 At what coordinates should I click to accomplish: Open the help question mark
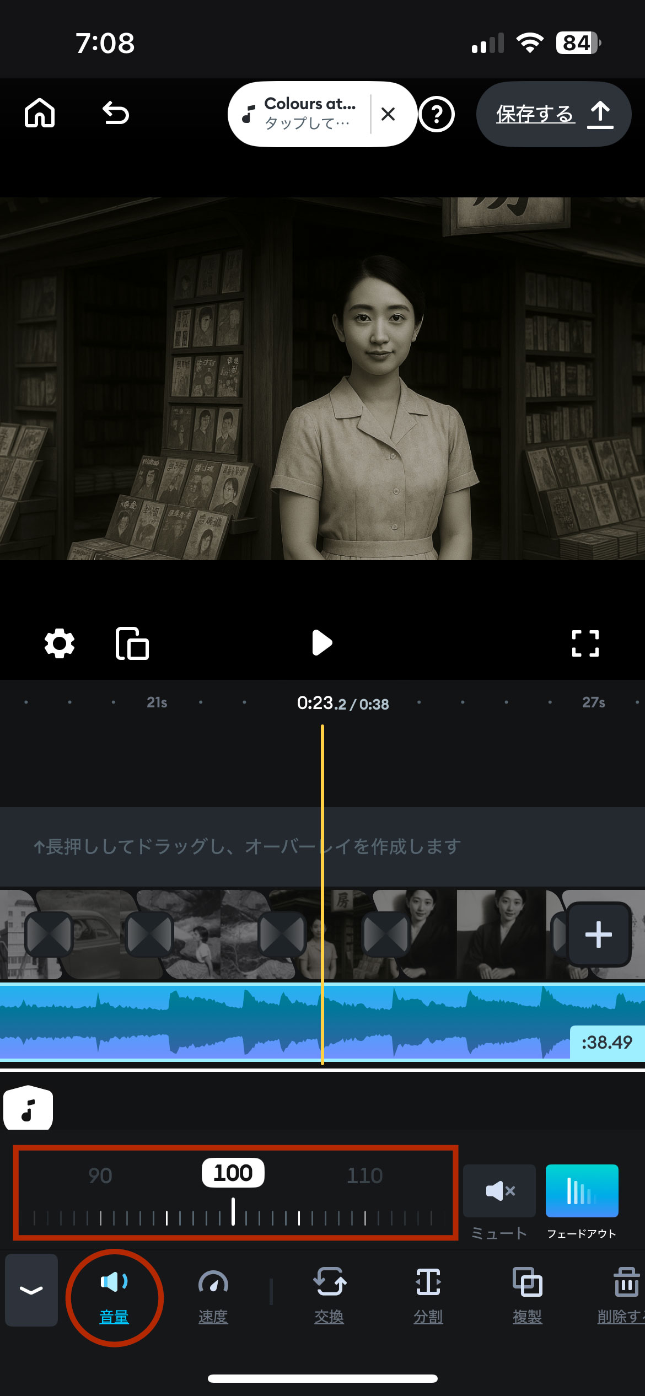[x=437, y=115]
